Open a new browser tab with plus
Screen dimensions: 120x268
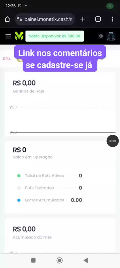click(82, 19)
